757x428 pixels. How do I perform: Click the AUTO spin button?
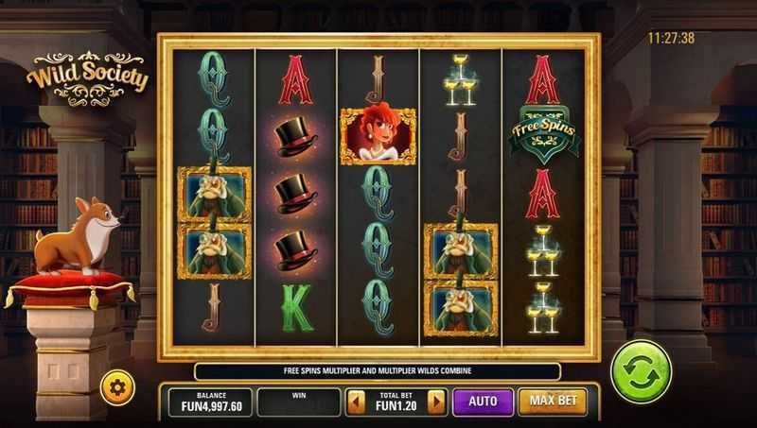click(x=483, y=402)
